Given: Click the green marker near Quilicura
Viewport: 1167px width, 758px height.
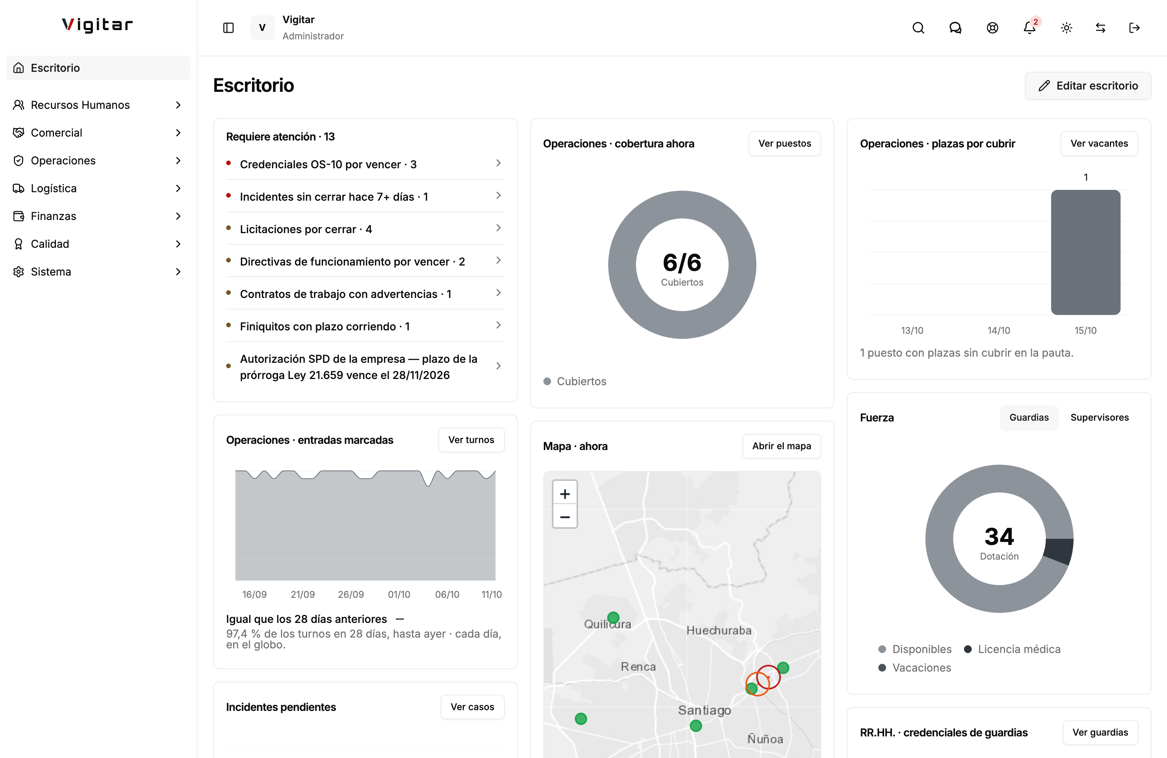Looking at the screenshot, I should coord(613,617).
